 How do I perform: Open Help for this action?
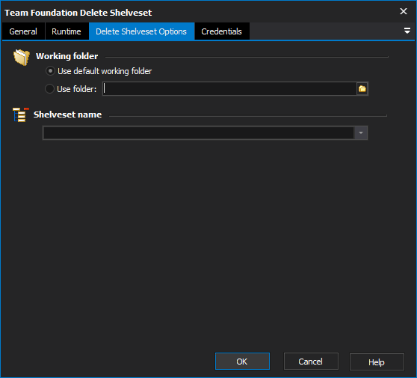(x=377, y=362)
